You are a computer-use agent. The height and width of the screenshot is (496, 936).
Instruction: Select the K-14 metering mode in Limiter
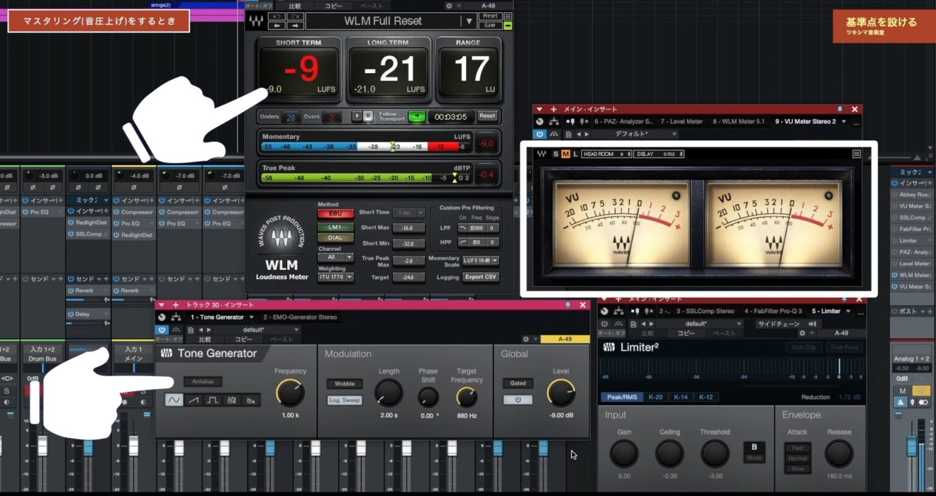coord(681,397)
